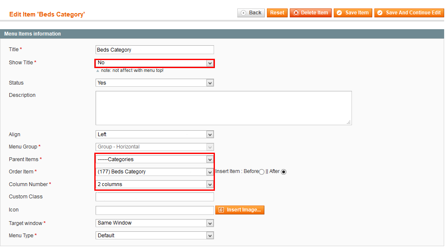This screenshot has height=247, width=445.
Task: Open the Order Item dropdown
Action: coord(155,172)
